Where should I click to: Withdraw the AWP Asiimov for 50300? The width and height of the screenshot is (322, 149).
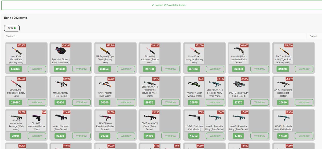126,102
